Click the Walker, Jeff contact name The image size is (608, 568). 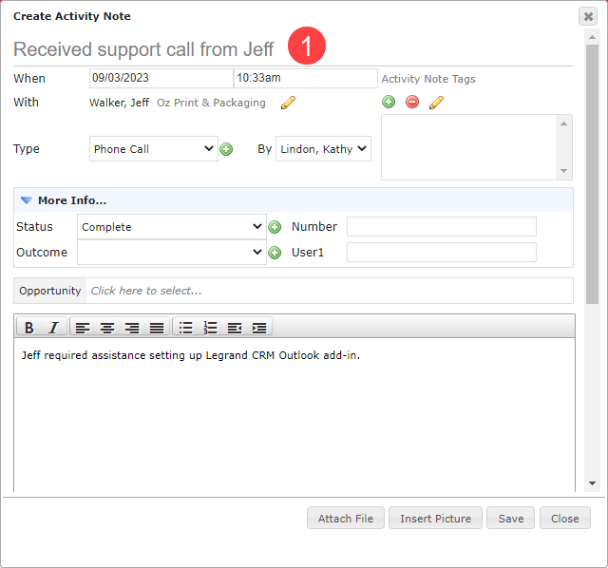point(120,103)
